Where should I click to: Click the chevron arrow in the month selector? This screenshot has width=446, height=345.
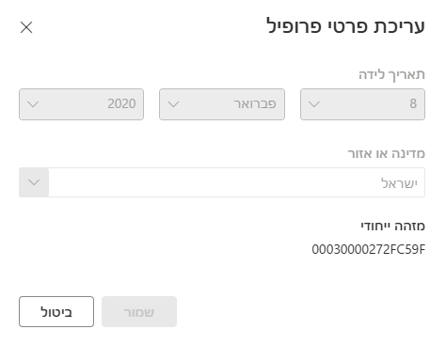pos(173,104)
